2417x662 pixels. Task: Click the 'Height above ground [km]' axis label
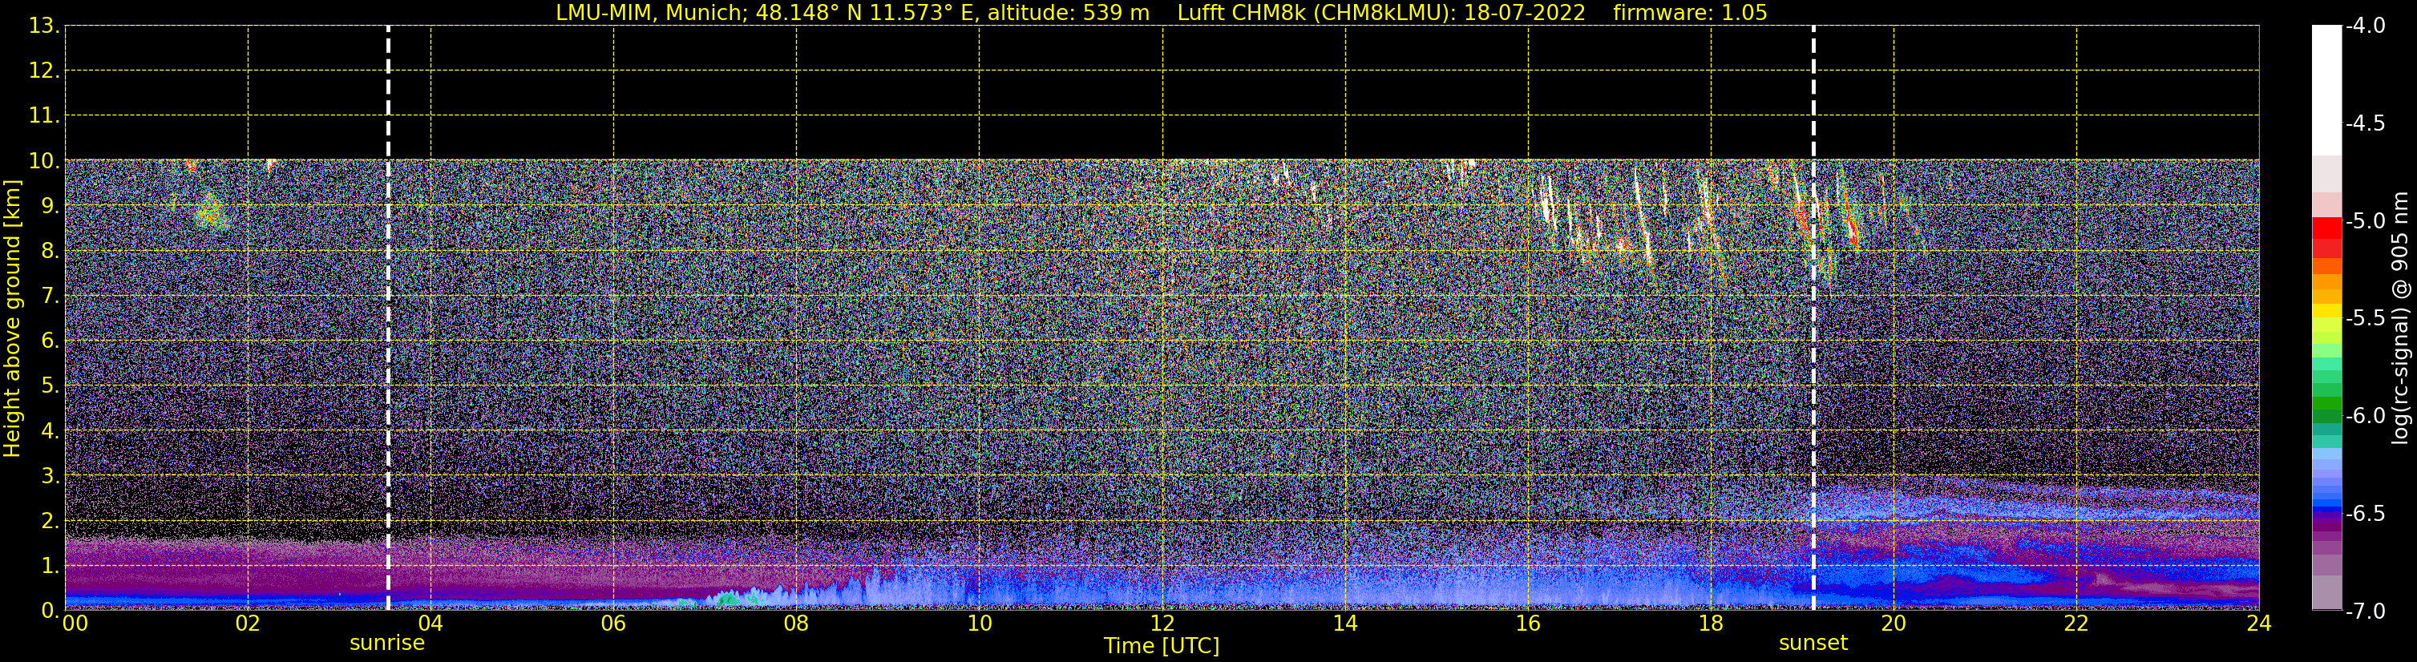pos(12,319)
